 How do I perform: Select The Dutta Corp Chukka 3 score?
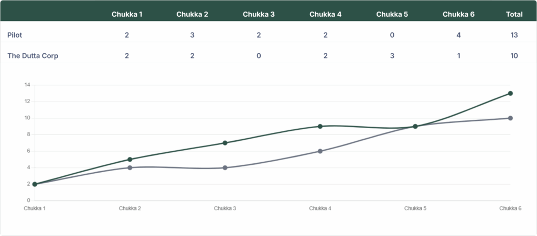[x=259, y=55]
